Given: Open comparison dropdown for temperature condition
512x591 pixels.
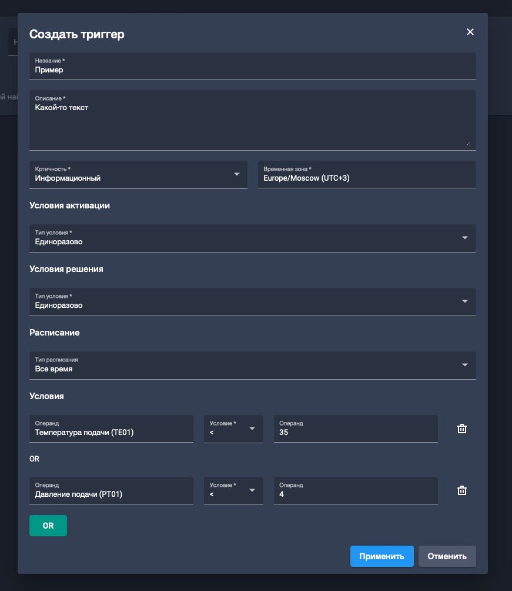Looking at the screenshot, I should [x=233, y=429].
